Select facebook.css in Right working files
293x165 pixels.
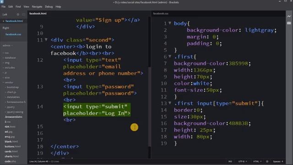13,34
